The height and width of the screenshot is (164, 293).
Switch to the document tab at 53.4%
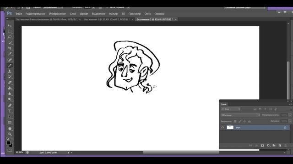tap(107, 19)
